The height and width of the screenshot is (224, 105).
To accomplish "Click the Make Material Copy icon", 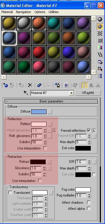I will [39, 85].
